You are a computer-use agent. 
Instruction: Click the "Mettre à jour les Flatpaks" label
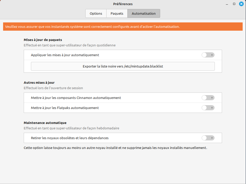[x=65, y=108]
